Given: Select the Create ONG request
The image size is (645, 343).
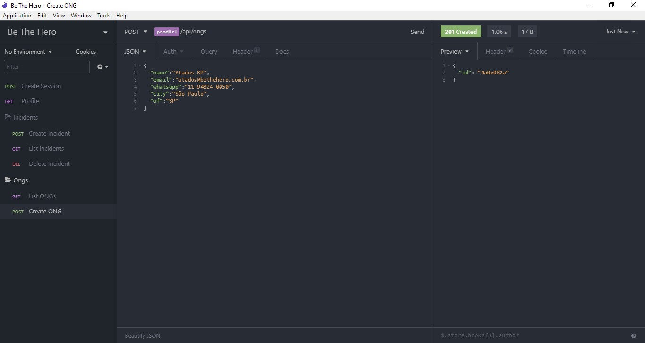Looking at the screenshot, I should [58, 212].
